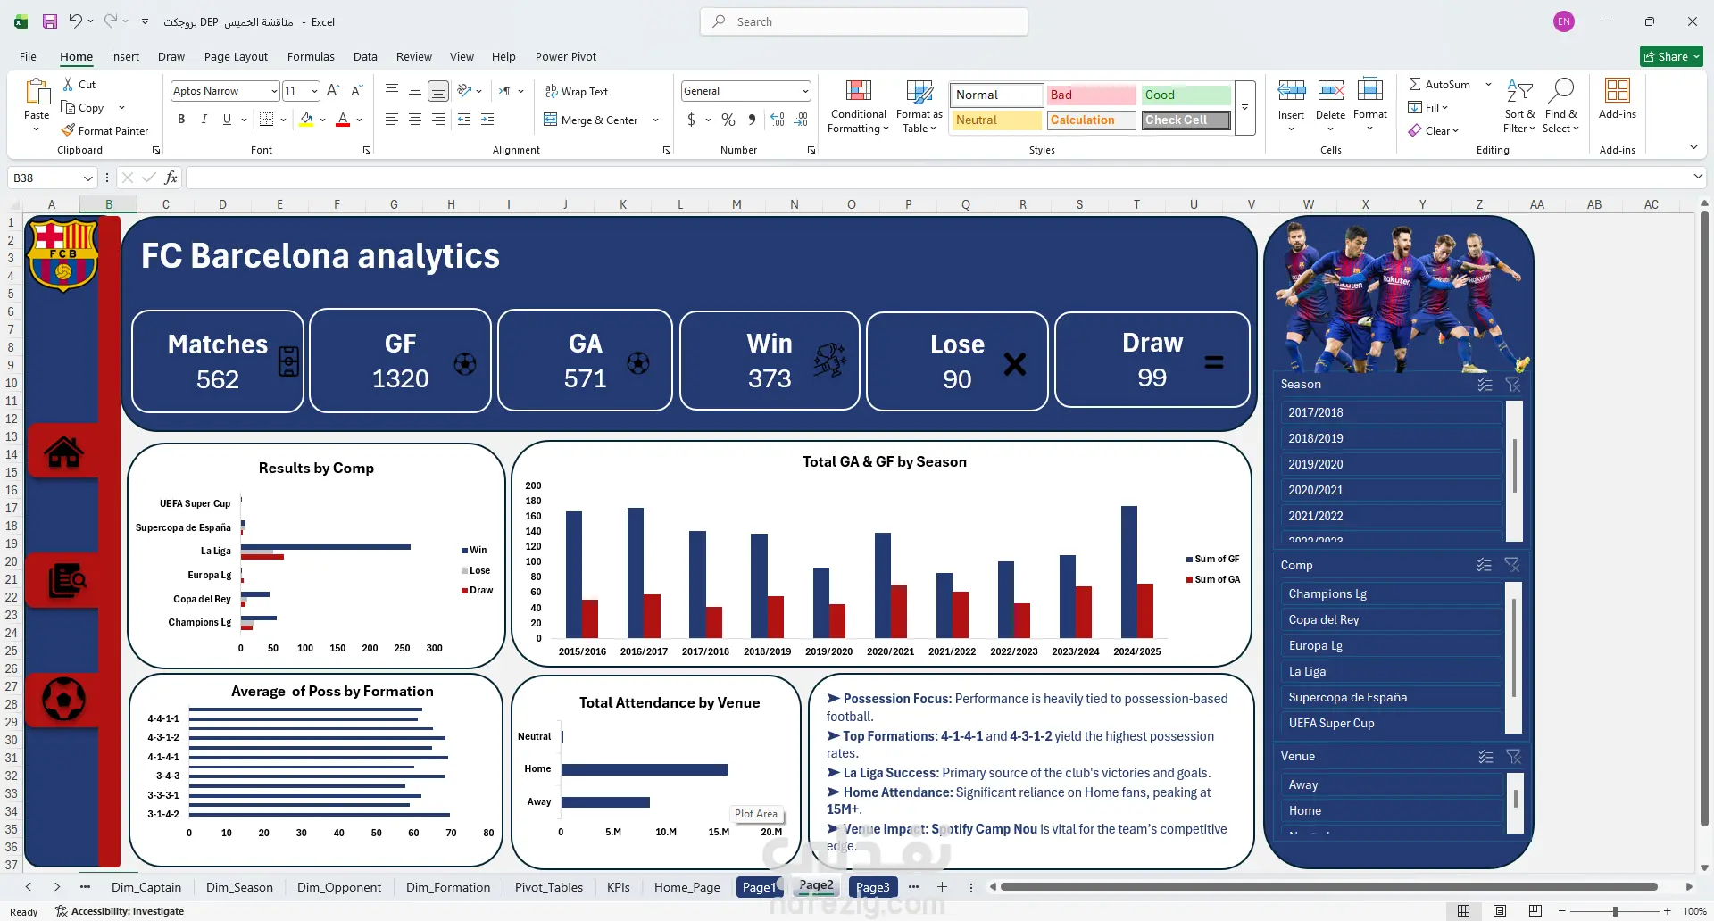This screenshot has width=1714, height=921.
Task: Click the soccer ball icon on dashboard sidebar
Action: click(63, 700)
